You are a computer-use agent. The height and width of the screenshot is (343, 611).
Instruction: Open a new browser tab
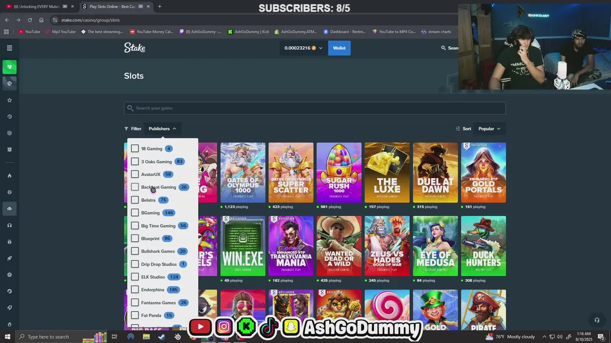(159, 7)
